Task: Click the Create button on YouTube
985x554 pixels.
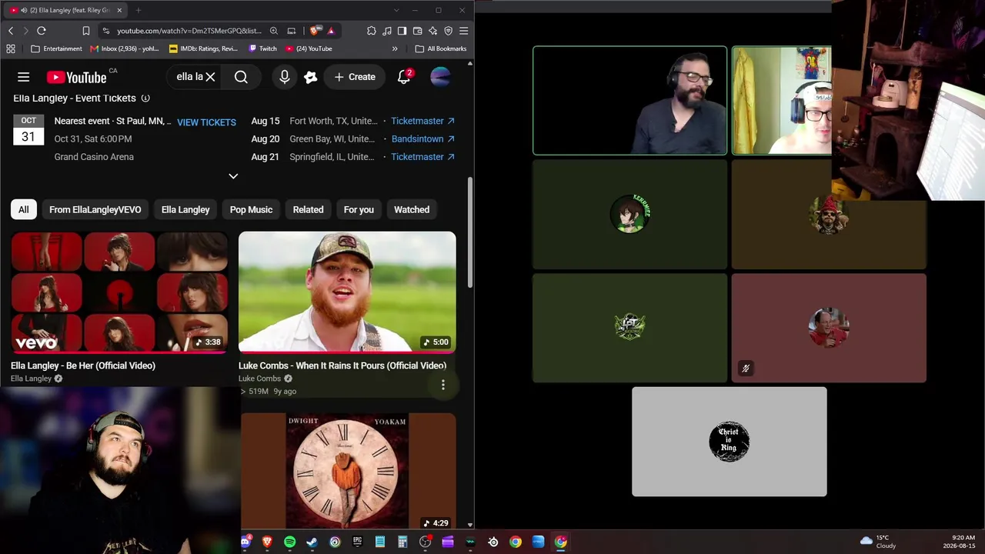Action: [355, 77]
